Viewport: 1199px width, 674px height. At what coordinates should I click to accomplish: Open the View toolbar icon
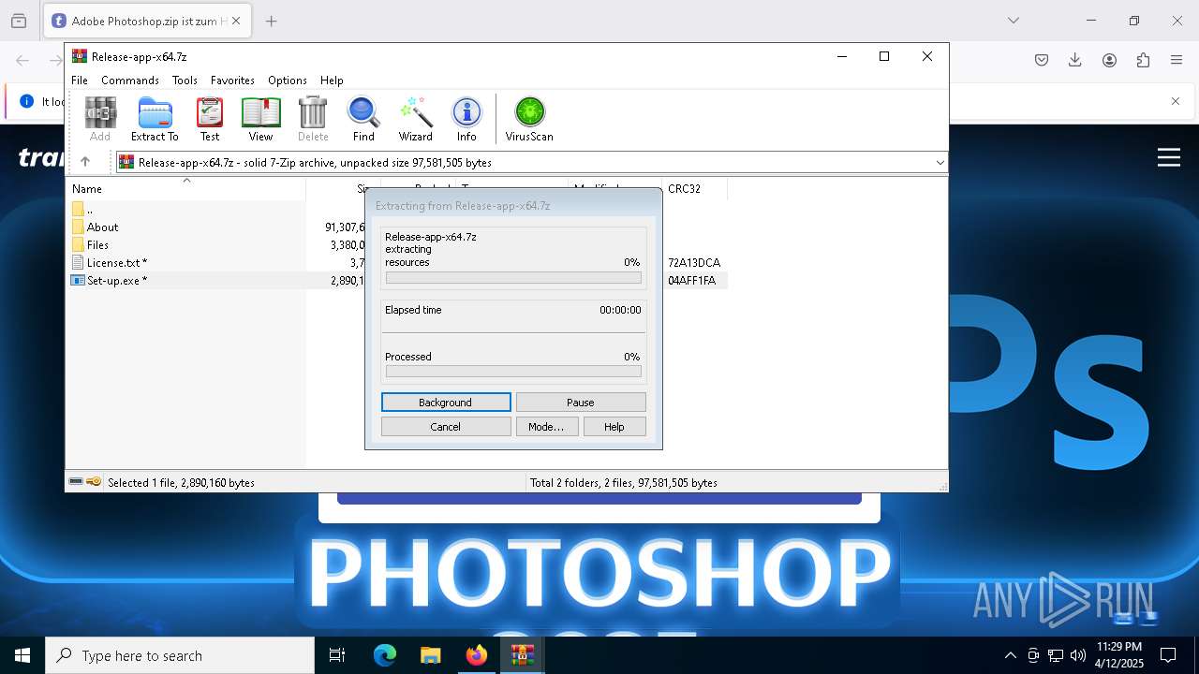260,118
